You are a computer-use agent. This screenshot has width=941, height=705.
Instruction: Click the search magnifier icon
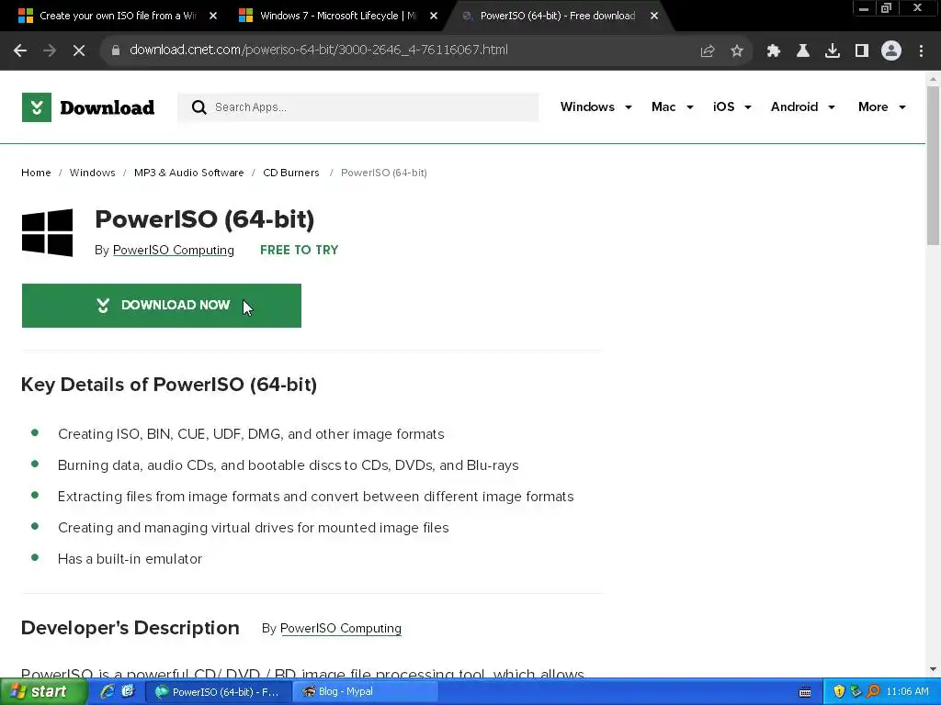(x=198, y=107)
